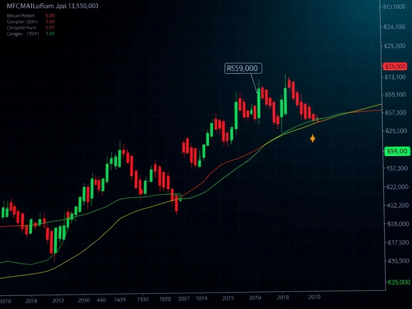412x309 pixels.
Task: Select the green $59,000 price tag
Action: pos(396,151)
